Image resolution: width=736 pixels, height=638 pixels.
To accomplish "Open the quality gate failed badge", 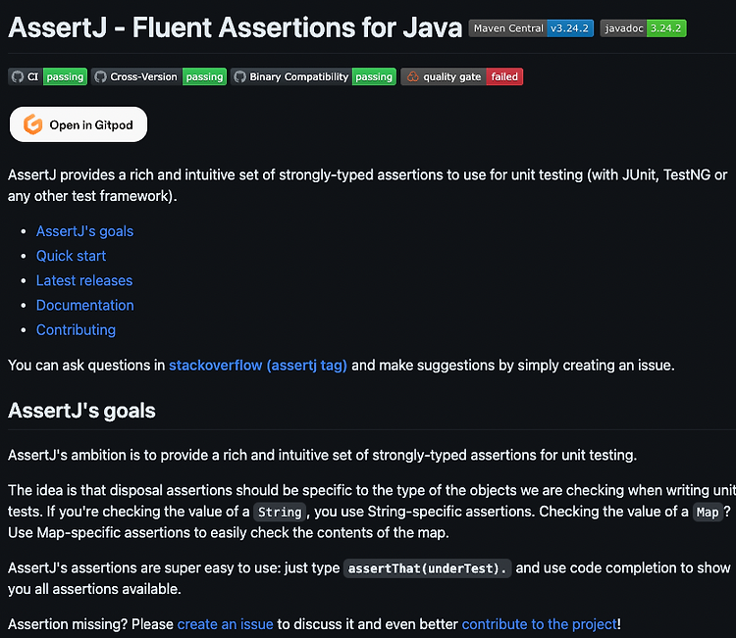I will [461, 76].
